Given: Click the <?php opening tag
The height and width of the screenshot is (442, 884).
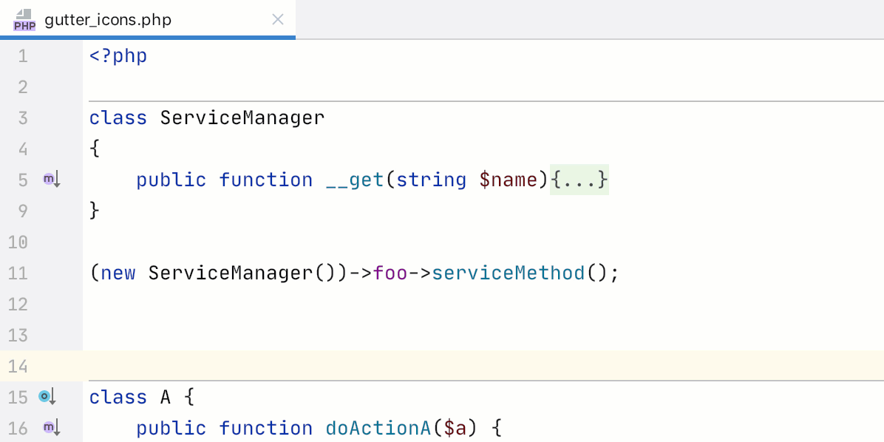Looking at the screenshot, I should coord(118,56).
